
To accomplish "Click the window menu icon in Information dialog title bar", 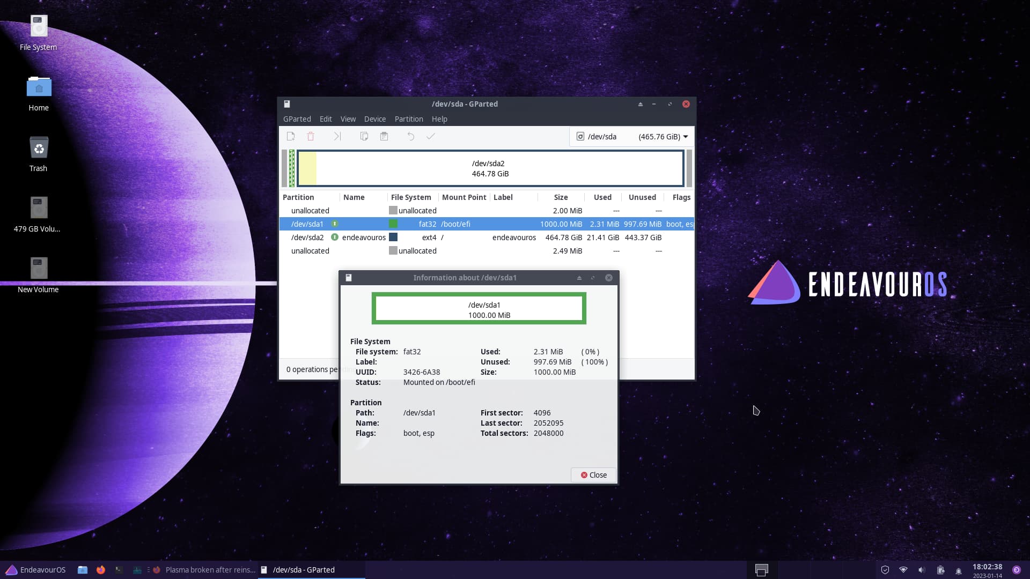I will [349, 278].
